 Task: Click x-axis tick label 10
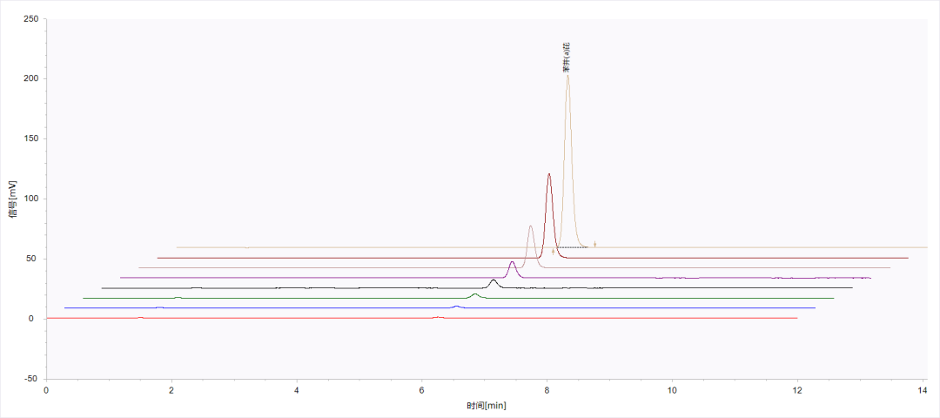pos(672,388)
